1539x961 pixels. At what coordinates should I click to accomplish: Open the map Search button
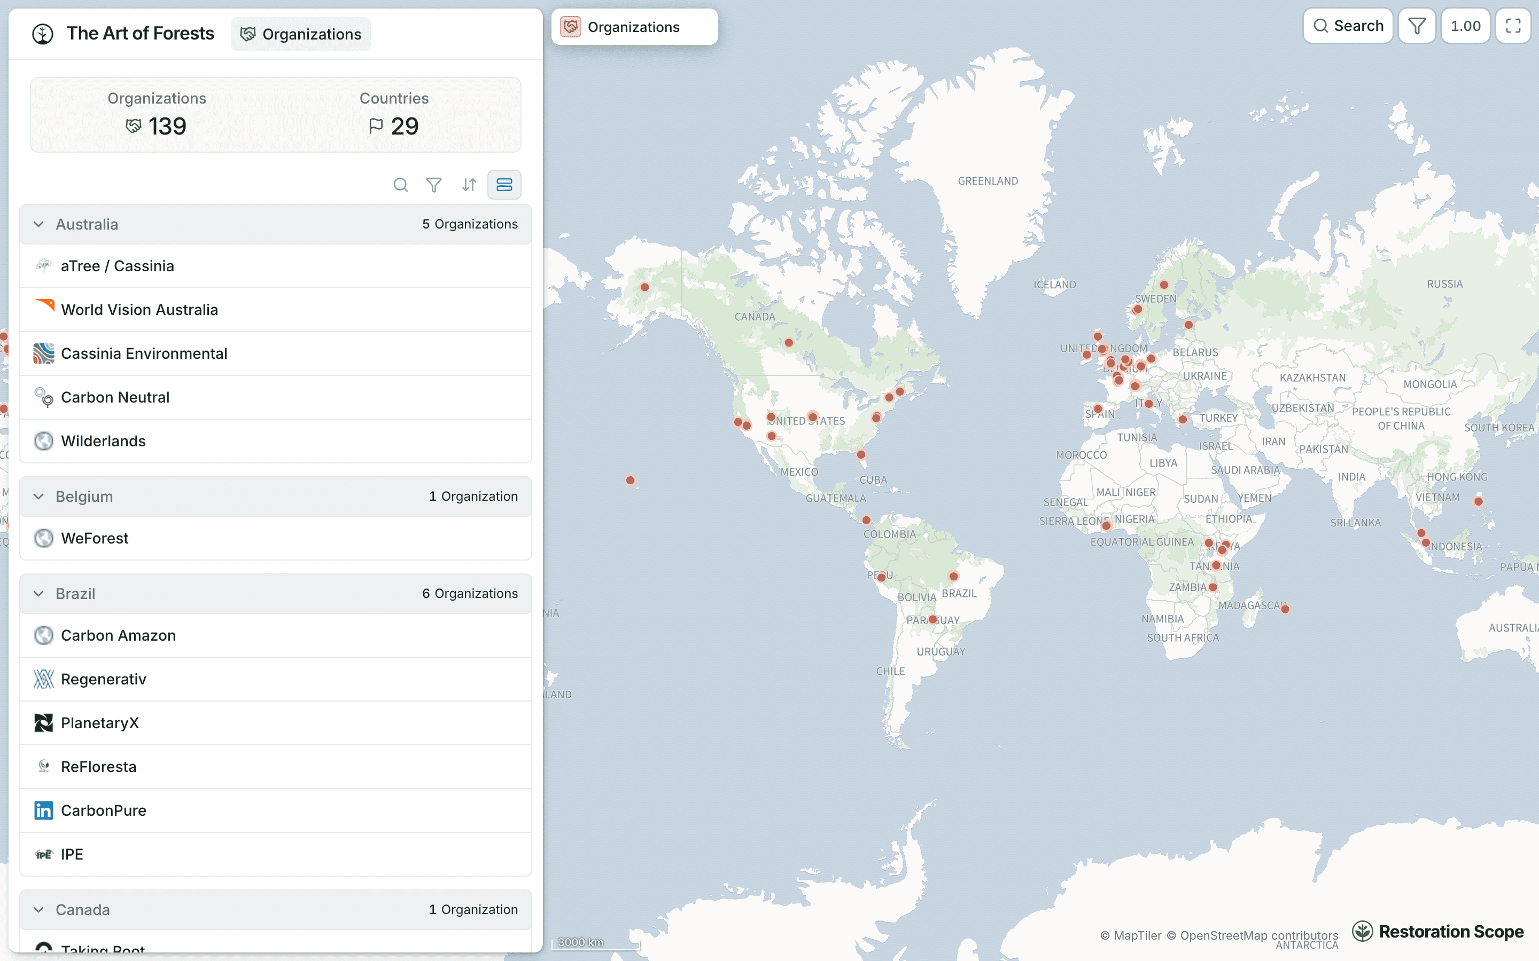pos(1348,26)
